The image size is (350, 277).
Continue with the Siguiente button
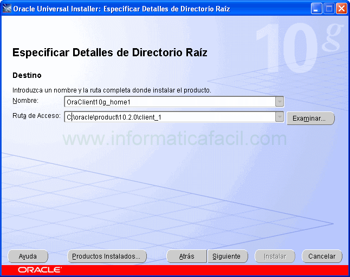[228, 256]
